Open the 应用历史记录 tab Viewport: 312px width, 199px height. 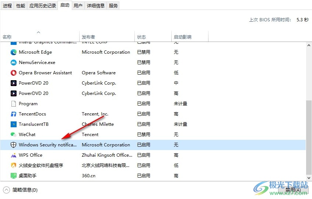(43, 6)
